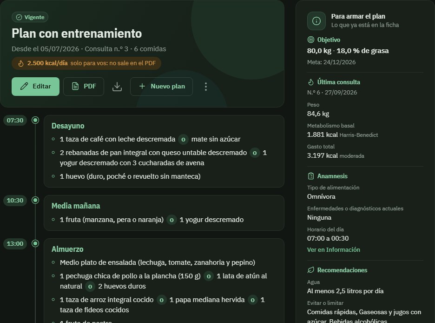The width and height of the screenshot is (435, 323).
Task: Click the Media mañana meal heading
Action: [76, 206]
